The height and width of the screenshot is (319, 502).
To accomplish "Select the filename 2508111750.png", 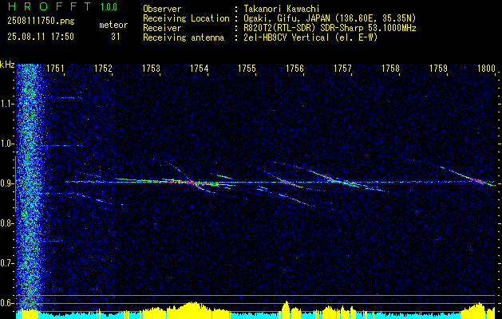I will (x=41, y=21).
